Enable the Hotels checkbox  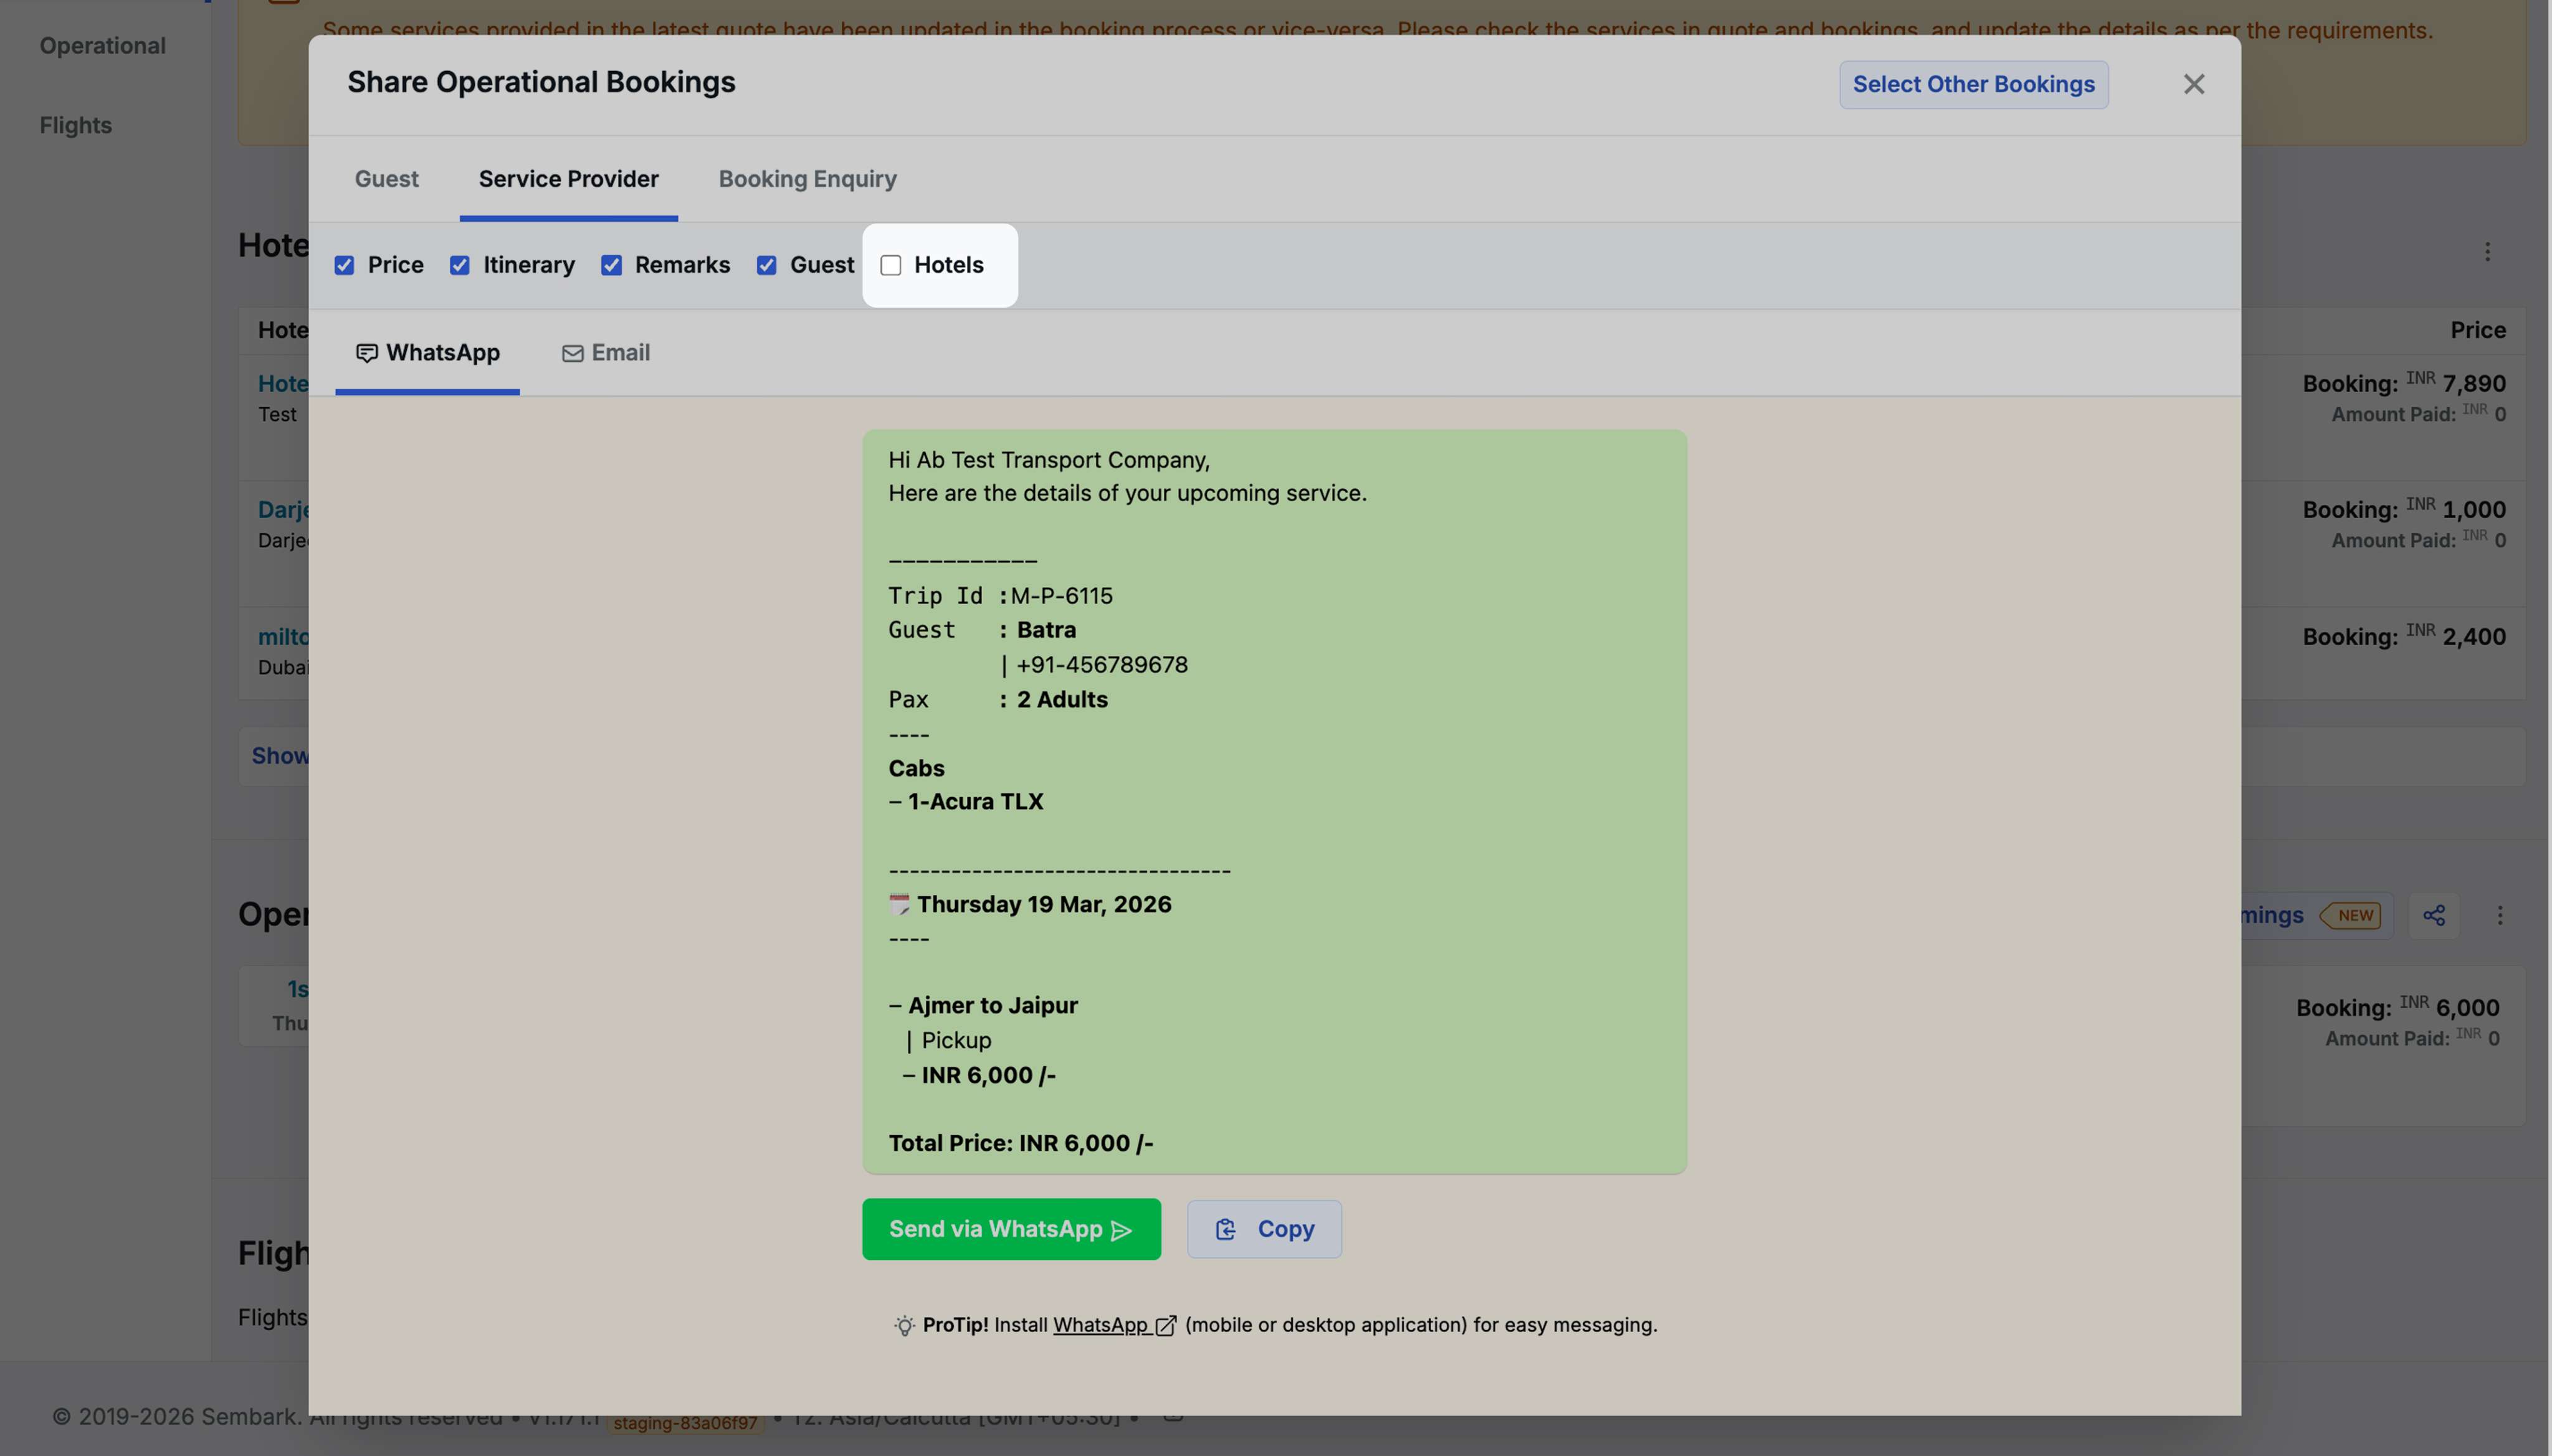tap(890, 265)
